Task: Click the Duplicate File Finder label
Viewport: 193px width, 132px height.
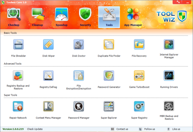Action: (109, 56)
